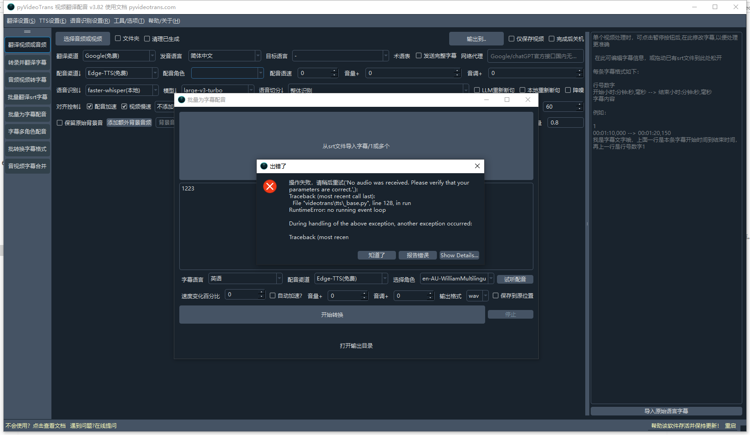Increase the 速度变化百分比 spinner value
Image resolution: width=750 pixels, height=435 pixels.
click(261, 292)
